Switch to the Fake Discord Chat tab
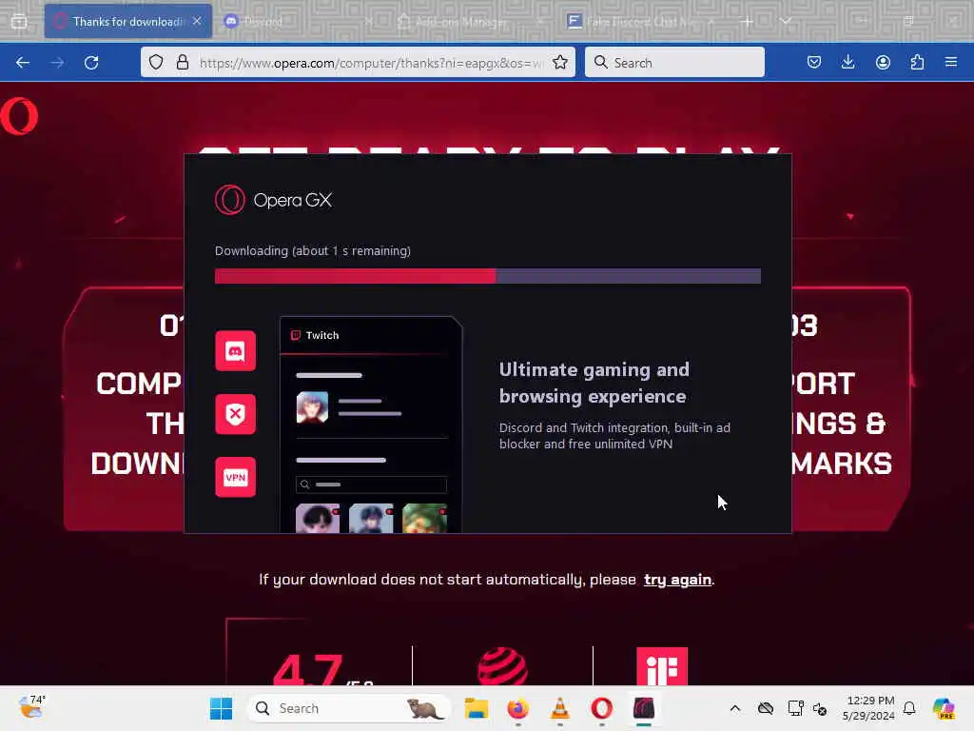Image resolution: width=974 pixels, height=731 pixels. (x=640, y=21)
